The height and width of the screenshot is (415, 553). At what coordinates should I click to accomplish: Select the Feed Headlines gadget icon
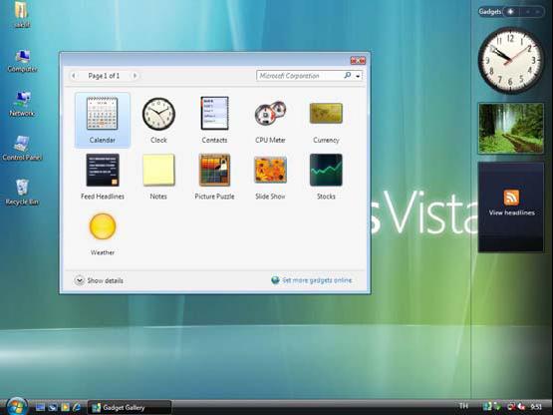pos(103,170)
